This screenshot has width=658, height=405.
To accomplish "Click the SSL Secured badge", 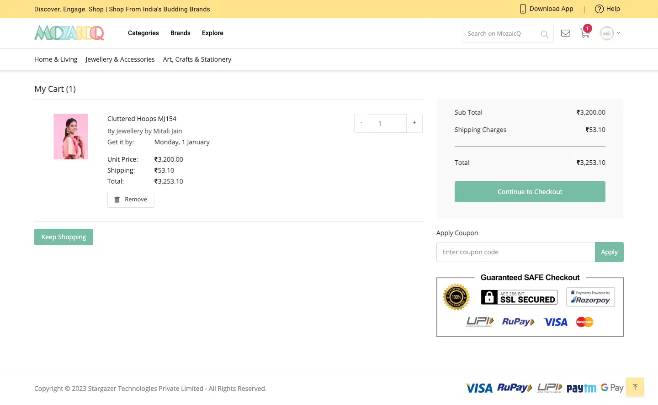I will [x=519, y=297].
